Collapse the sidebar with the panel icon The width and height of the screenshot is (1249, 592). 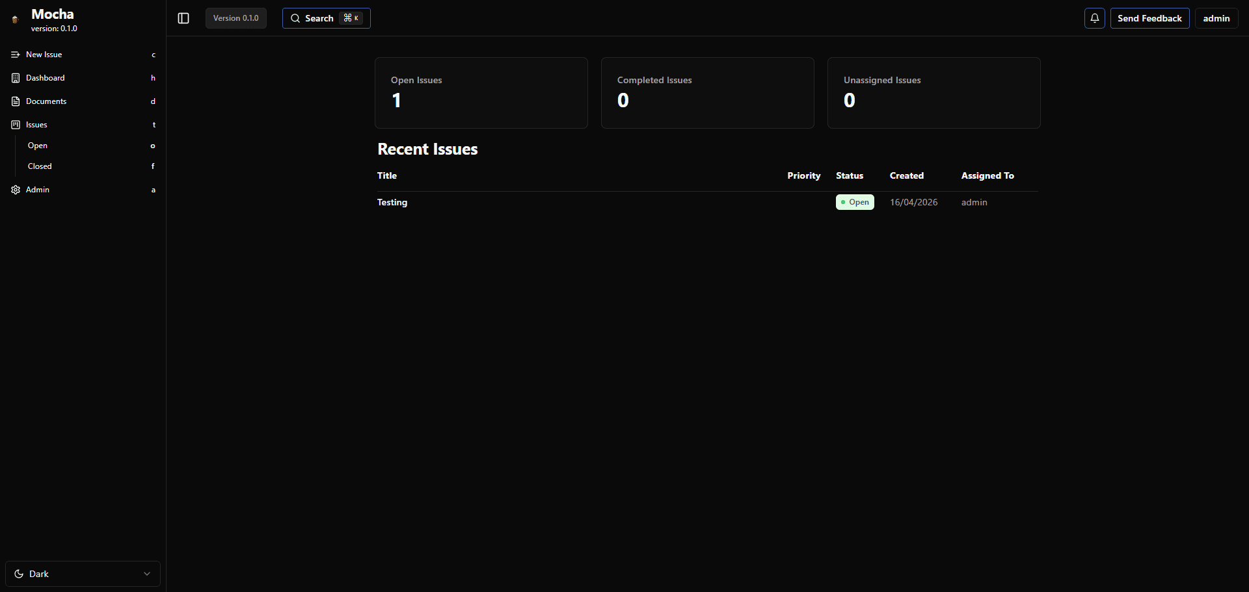(x=183, y=18)
